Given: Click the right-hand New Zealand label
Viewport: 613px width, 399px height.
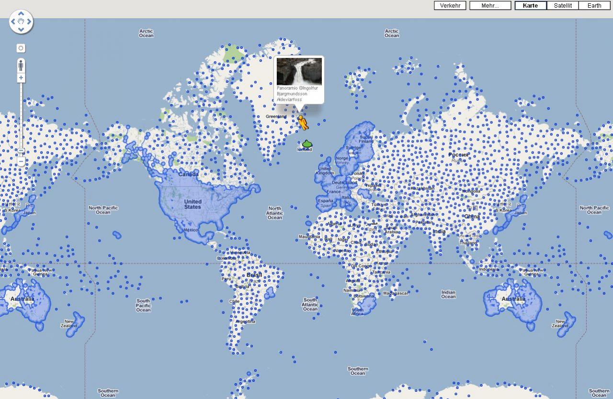Looking at the screenshot, I should pyautogui.click(x=560, y=323).
